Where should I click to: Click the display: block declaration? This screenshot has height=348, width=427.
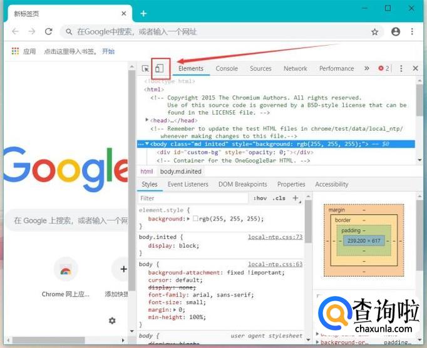[x=173, y=245]
